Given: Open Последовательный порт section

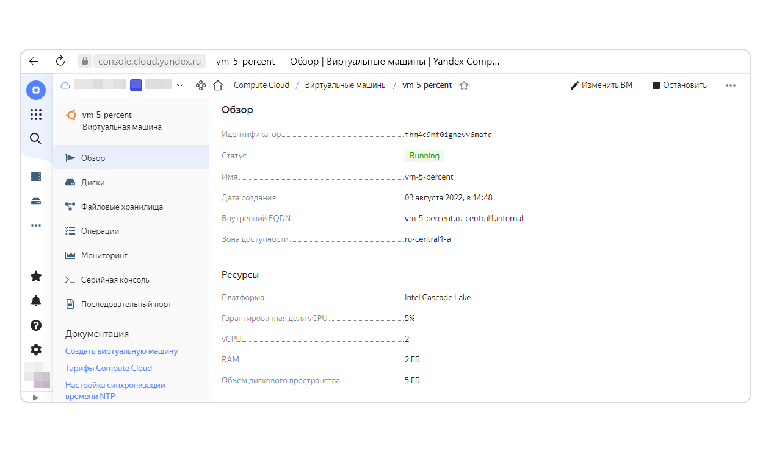Looking at the screenshot, I should coord(131,304).
